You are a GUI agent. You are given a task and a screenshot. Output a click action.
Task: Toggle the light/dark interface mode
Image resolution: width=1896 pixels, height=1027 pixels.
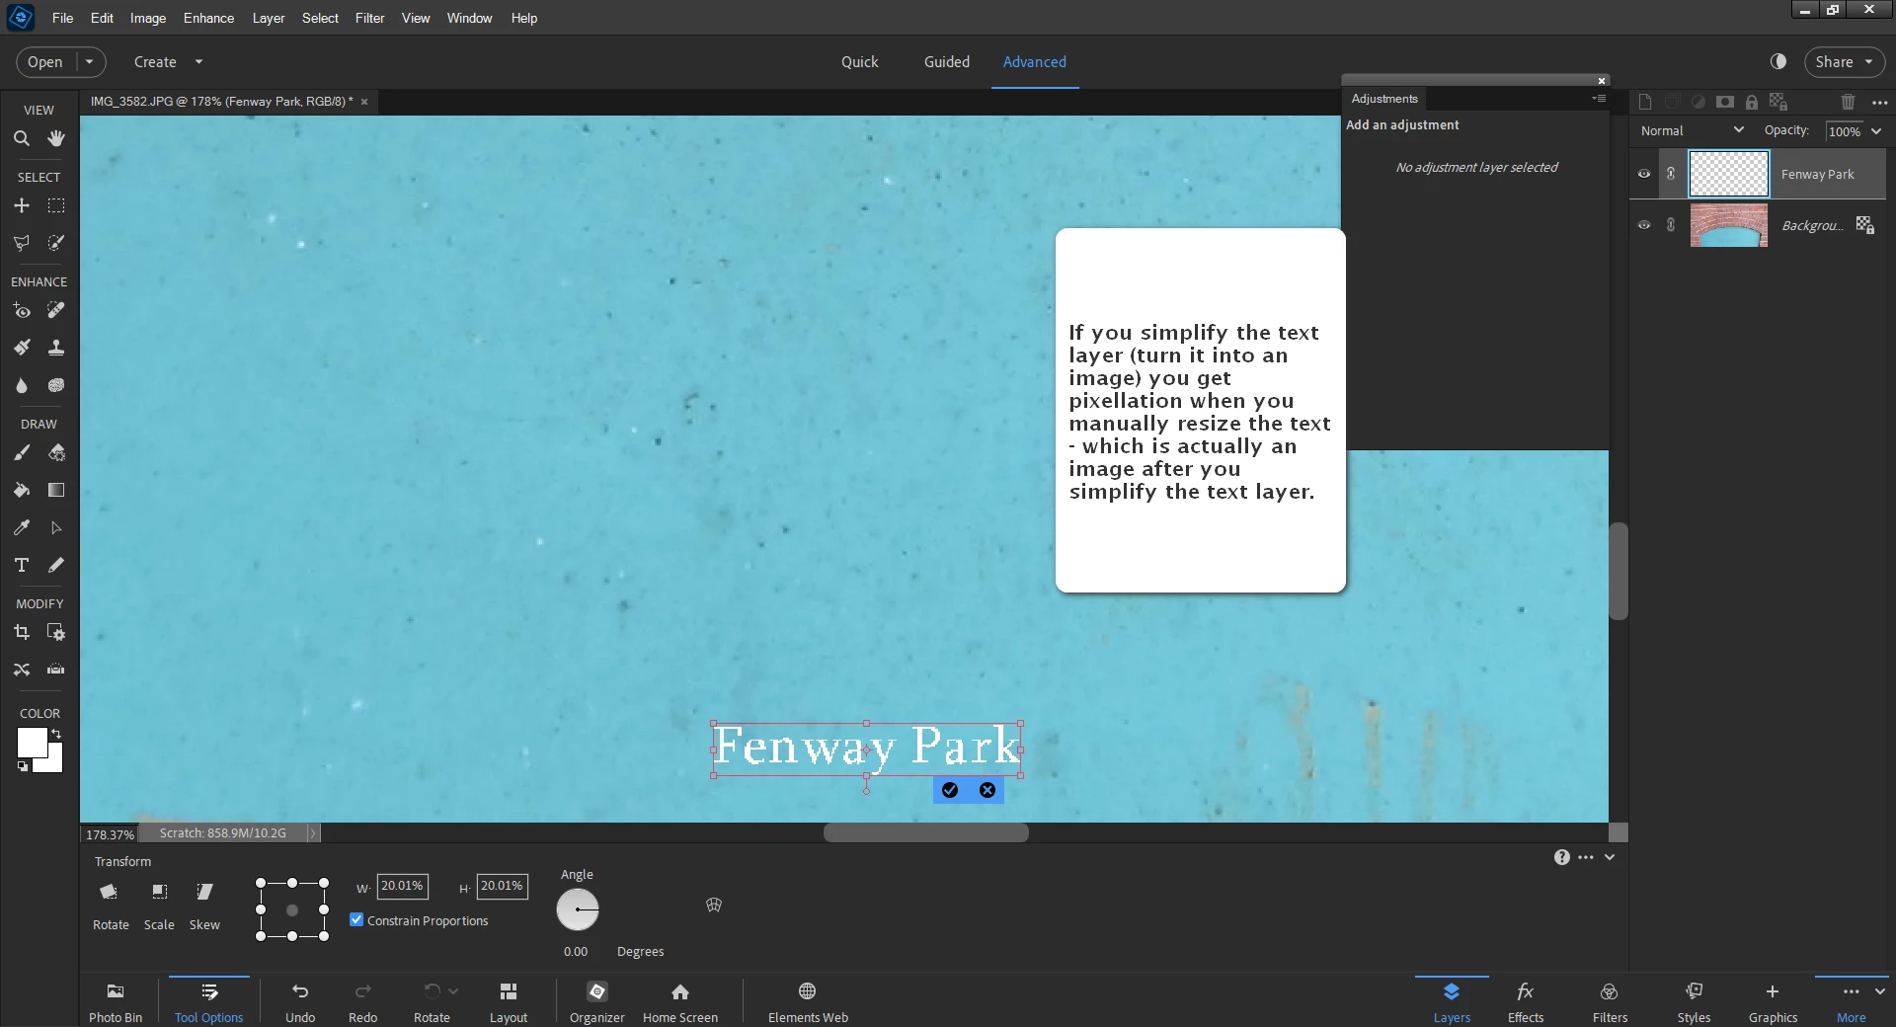1778,61
